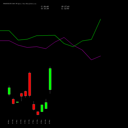Click the 12 Mar date label
Image resolution: width=128 pixels, height=128 pixels.
point(21,122)
